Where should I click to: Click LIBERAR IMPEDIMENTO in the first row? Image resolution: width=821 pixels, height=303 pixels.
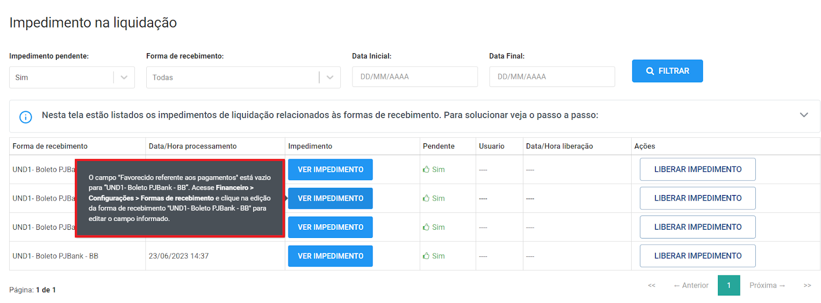click(x=698, y=169)
